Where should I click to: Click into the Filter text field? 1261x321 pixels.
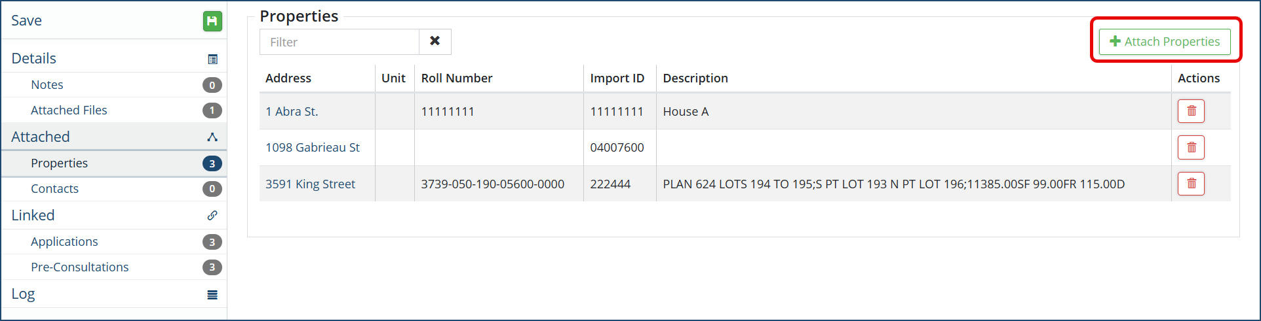pyautogui.click(x=339, y=42)
